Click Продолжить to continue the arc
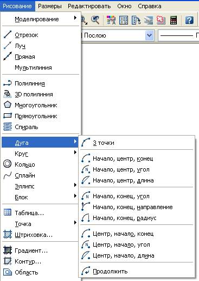This screenshot has height=281, width=199. point(137,271)
